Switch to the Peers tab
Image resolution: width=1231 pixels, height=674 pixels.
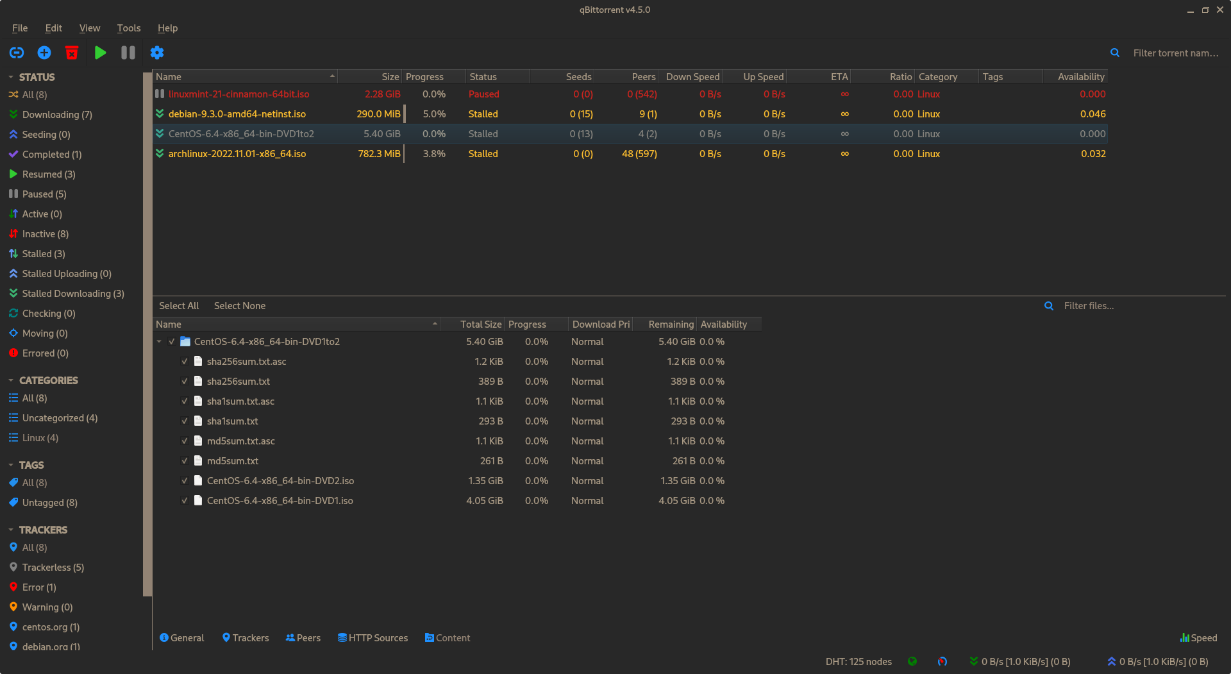303,637
